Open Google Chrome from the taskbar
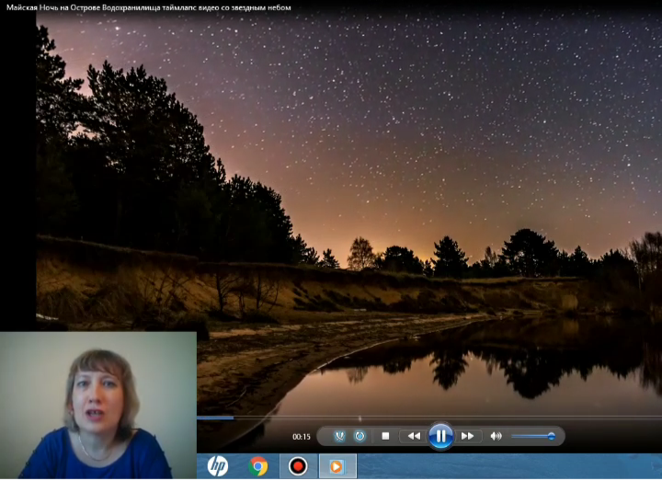 point(258,466)
